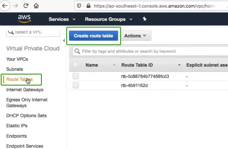Click the pin shortcut icon in AWS navbar
Screen dimensions: 228x149
(145, 19)
